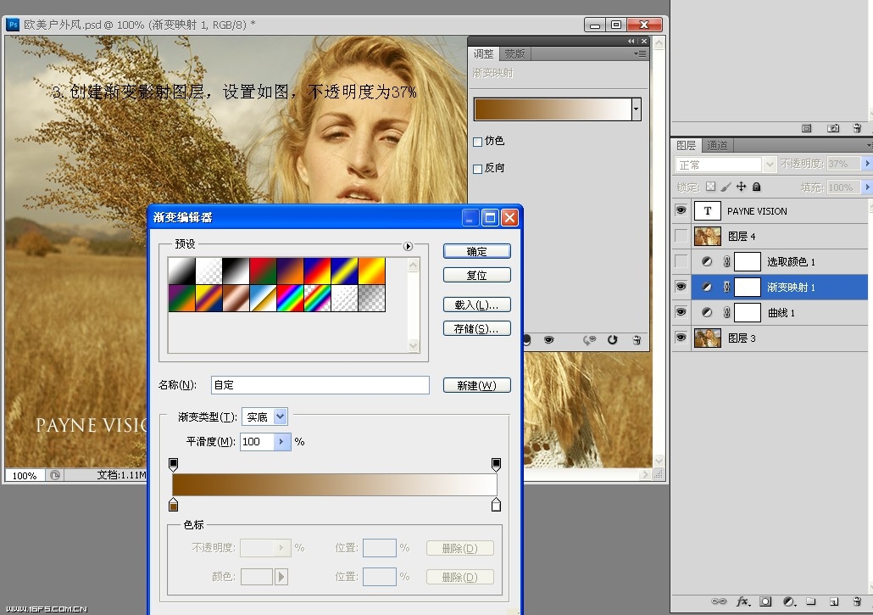Add a layer mask from Layers panel

coord(765,601)
